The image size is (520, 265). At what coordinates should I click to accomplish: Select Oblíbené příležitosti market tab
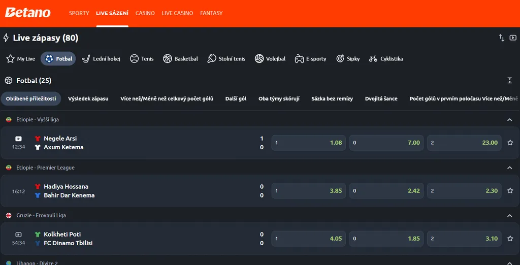(31, 98)
